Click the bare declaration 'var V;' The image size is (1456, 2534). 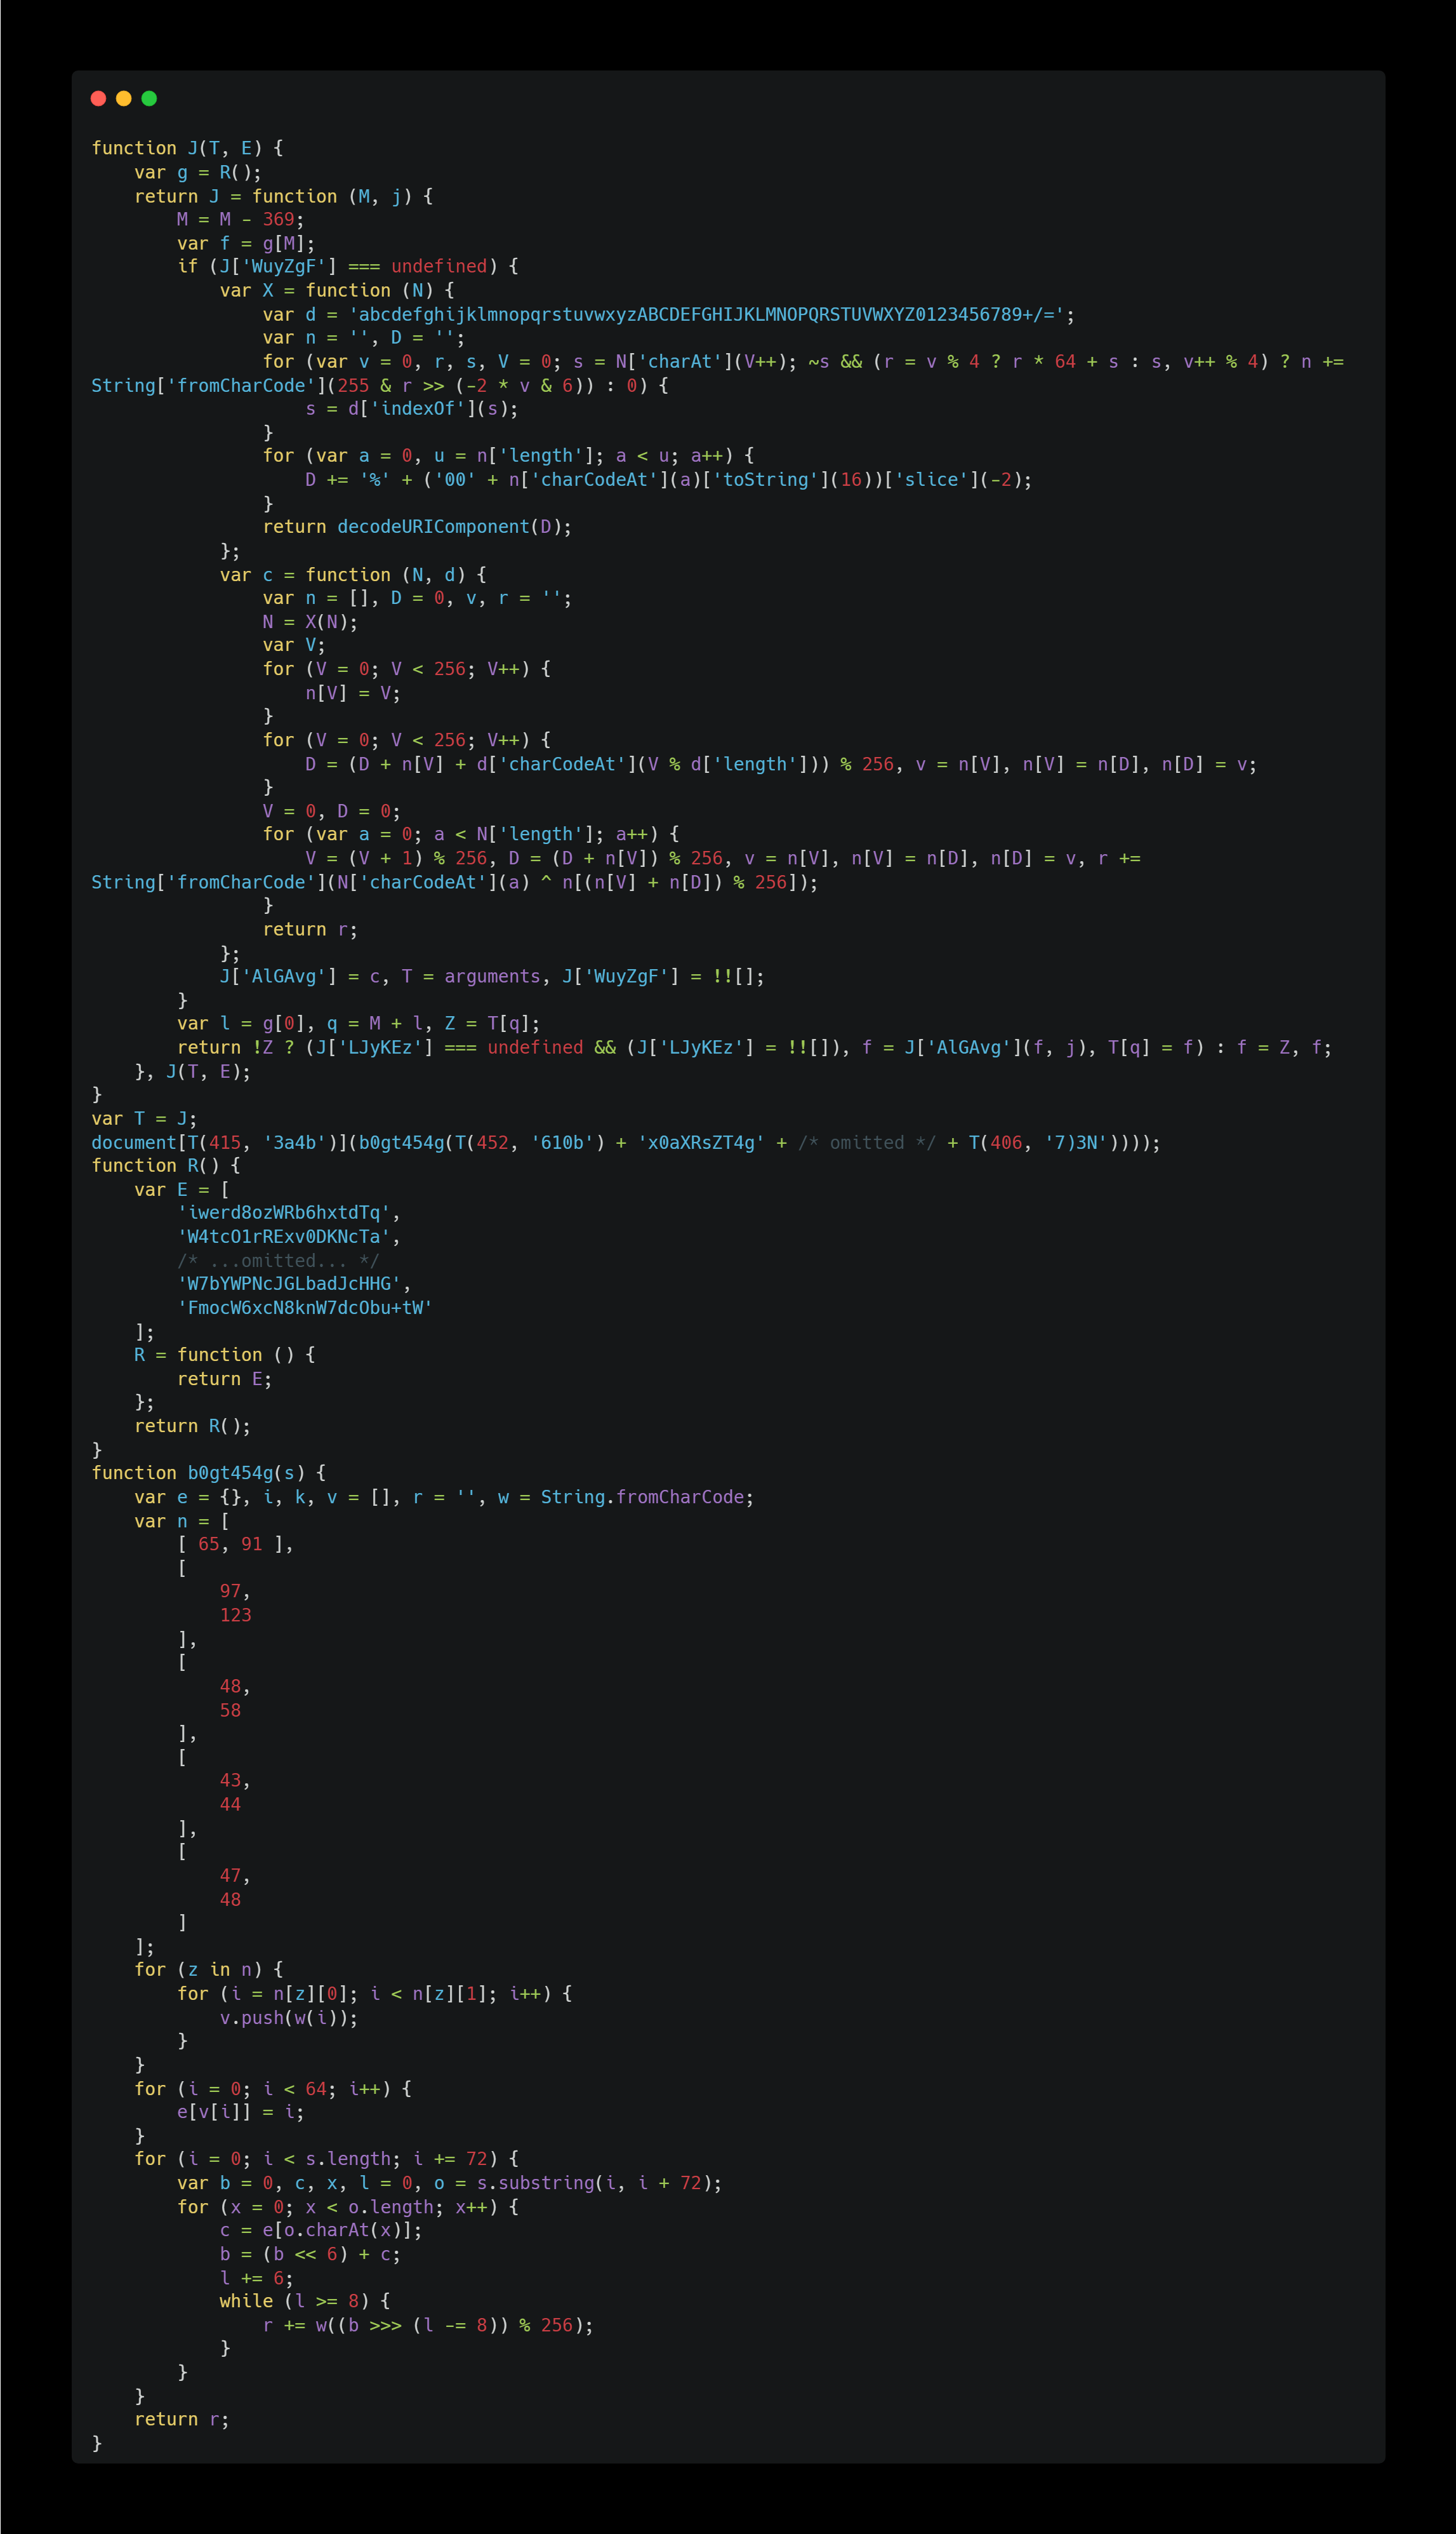point(295,645)
